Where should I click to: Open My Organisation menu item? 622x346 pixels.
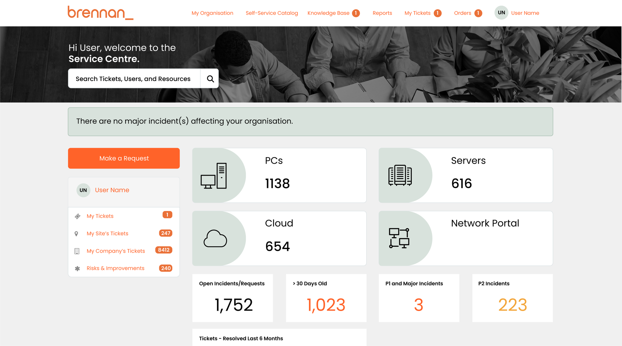pos(212,13)
